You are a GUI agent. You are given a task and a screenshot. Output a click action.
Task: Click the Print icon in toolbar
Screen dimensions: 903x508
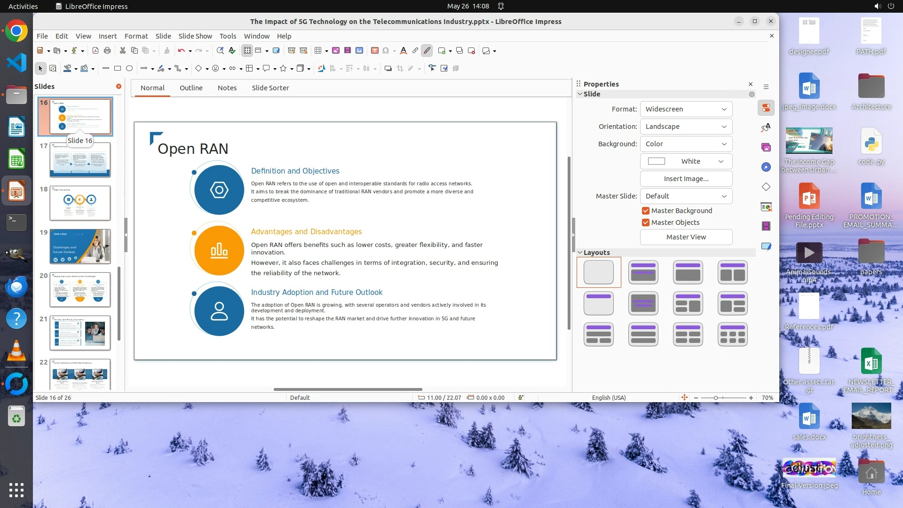(107, 51)
